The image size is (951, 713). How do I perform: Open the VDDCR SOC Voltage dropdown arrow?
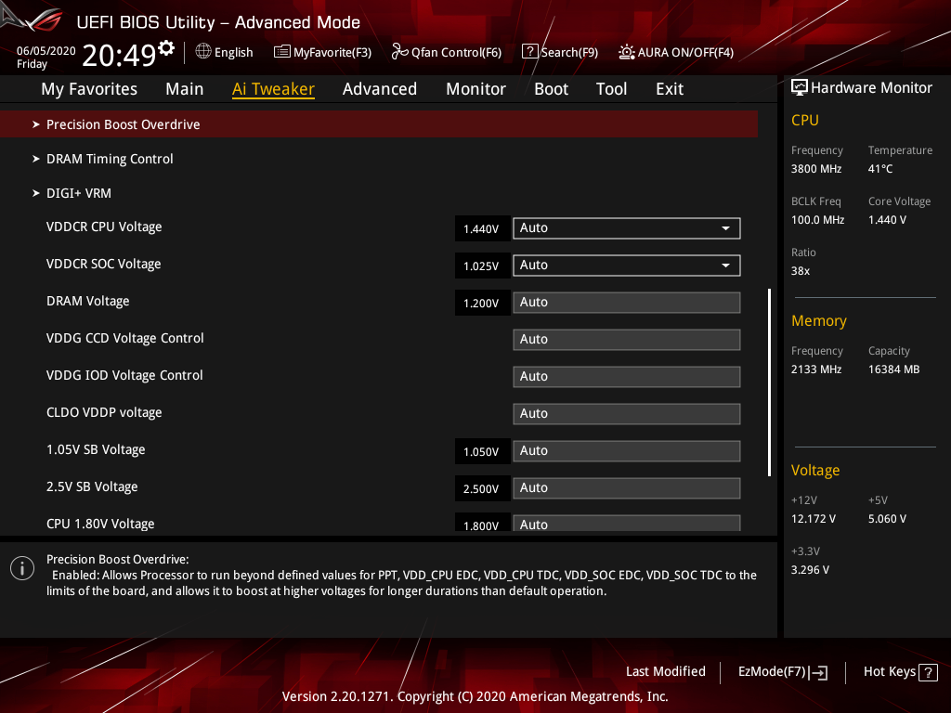pyautogui.click(x=725, y=266)
